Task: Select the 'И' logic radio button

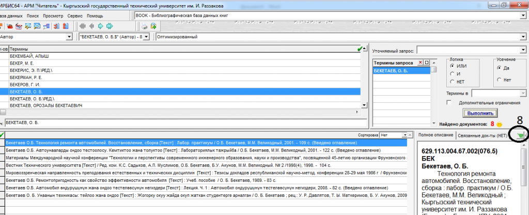Action: point(453,73)
